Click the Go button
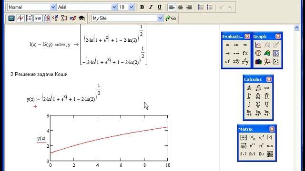Image resolution: width=305 pixels, height=171 pixels. click(171, 18)
